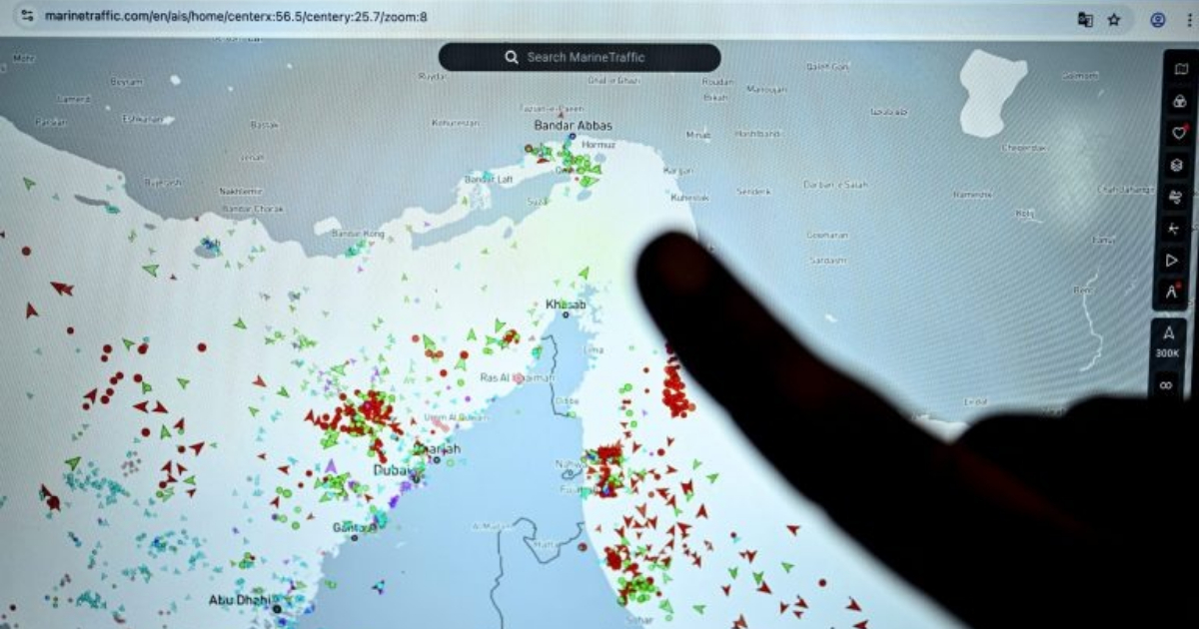Click the 300K vessel count button

pos(1168,341)
